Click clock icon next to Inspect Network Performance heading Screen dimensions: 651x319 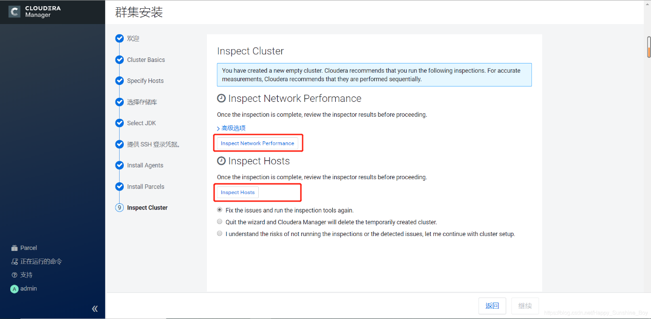coord(221,98)
